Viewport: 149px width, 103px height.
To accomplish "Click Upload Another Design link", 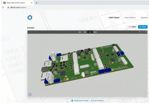I will point(80,101).
